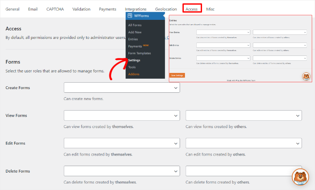Click the "Create Forms" label
This screenshot has width=315, height=190.
point(17,88)
